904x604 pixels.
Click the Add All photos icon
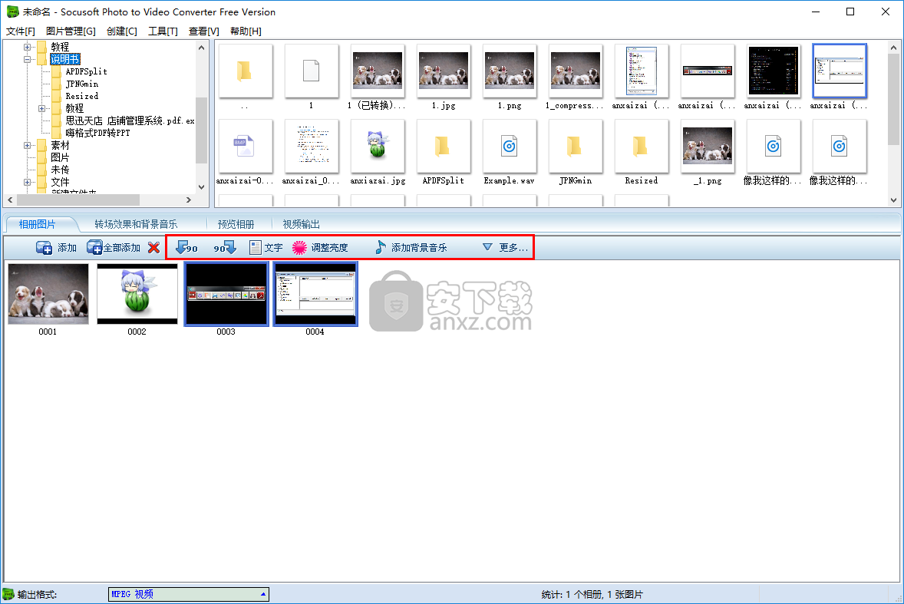pos(95,248)
